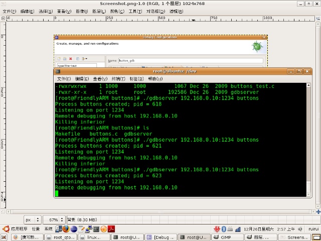
Task: Click terminal scrollbar down arrow
Action: [308, 194]
